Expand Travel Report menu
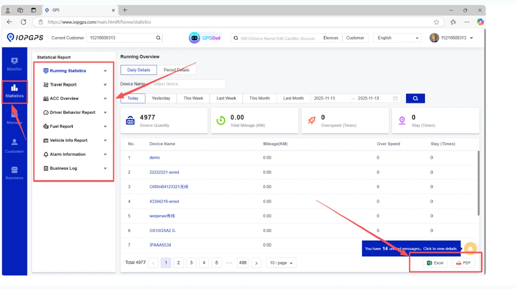Image resolution: width=515 pixels, height=289 pixels. click(75, 85)
